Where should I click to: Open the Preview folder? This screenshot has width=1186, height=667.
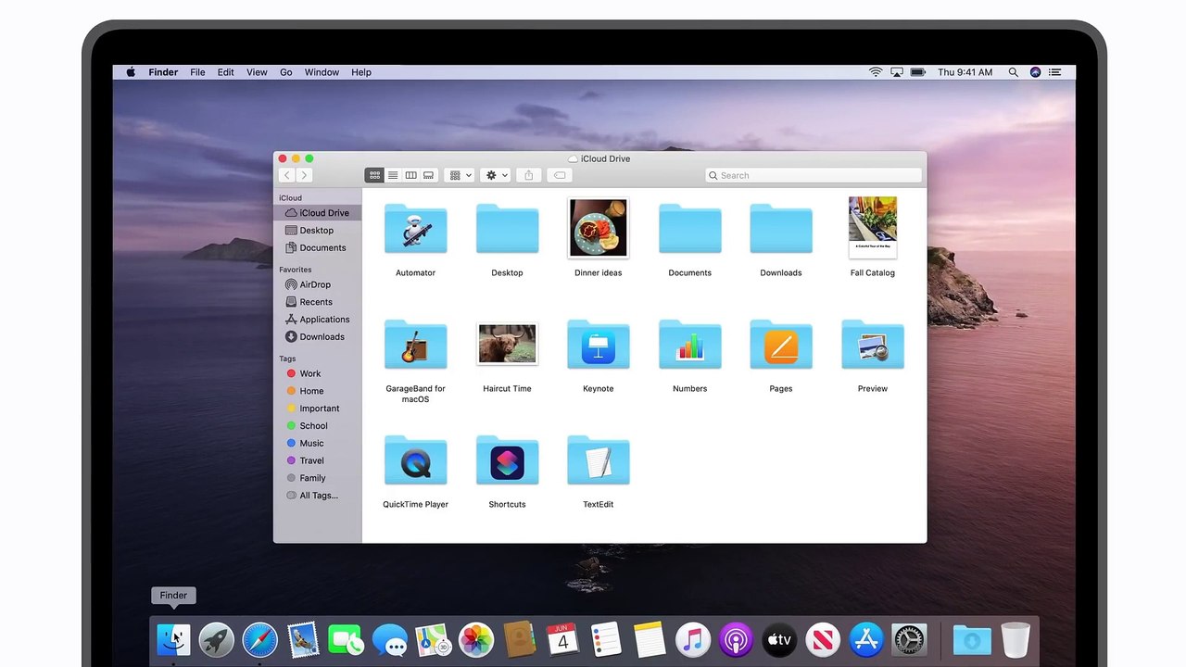873,345
